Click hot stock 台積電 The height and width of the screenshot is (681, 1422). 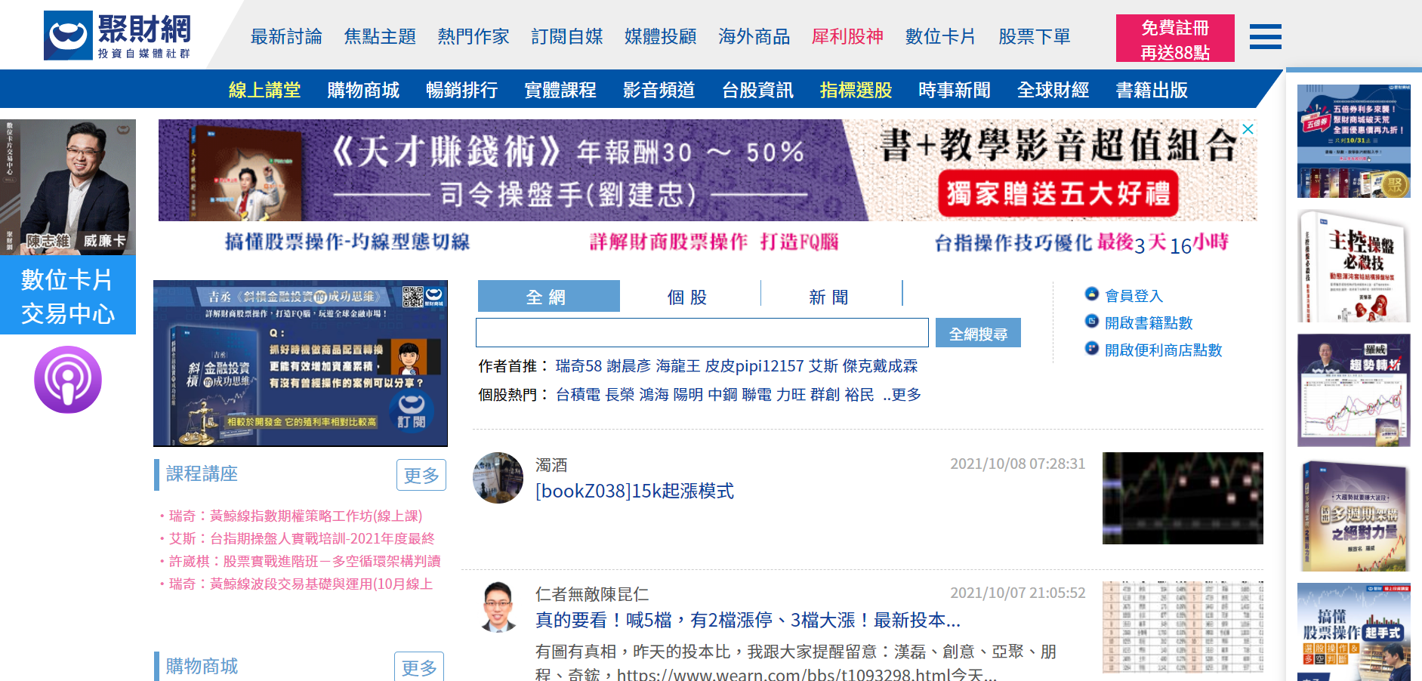[578, 395]
